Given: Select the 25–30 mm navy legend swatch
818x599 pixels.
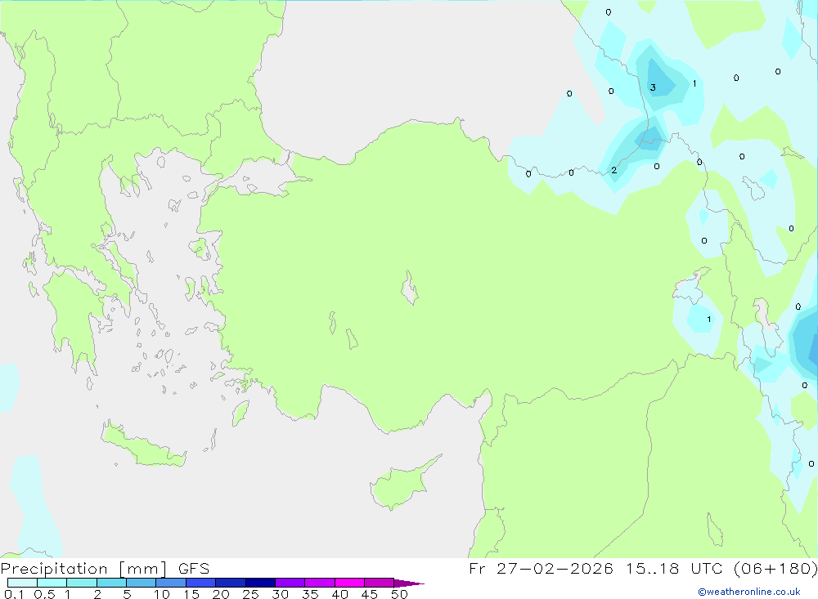Looking at the screenshot, I should point(260,583).
